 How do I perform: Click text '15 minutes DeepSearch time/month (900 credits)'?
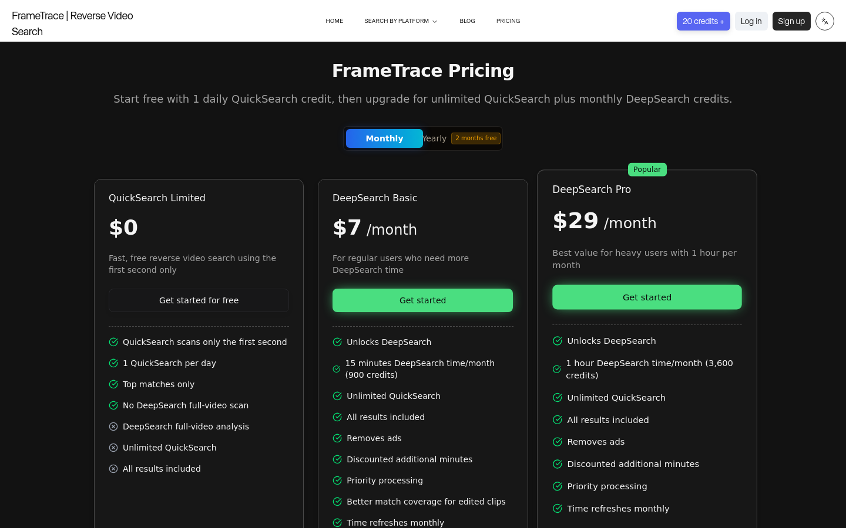click(x=420, y=369)
